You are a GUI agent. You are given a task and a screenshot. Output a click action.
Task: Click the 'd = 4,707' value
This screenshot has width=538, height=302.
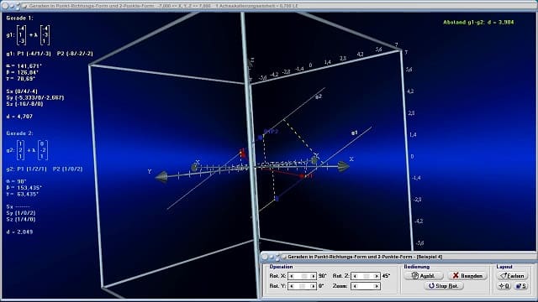pos(19,117)
